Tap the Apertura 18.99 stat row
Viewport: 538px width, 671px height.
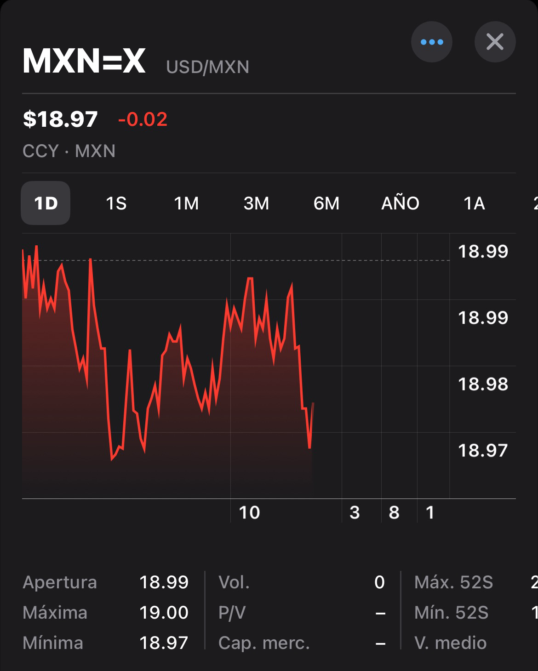click(106, 582)
